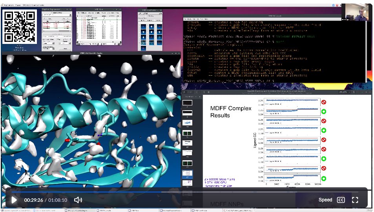374x212 pixels.
Task: Pick the top-right view thumbnail in ViewMaster
Action: (x=159, y=27)
